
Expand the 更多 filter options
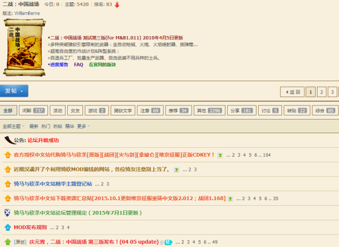(x=84, y=126)
